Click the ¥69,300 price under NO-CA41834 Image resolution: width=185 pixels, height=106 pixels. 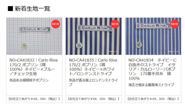153,99
